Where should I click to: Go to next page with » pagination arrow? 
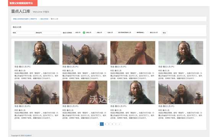(x=119, y=124)
